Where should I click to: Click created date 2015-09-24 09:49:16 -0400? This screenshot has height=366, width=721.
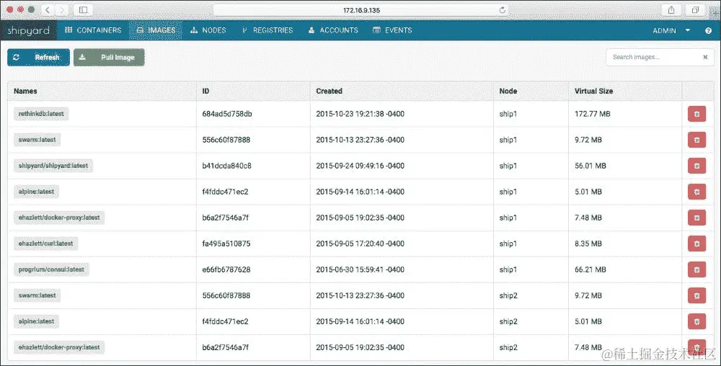tap(360, 166)
